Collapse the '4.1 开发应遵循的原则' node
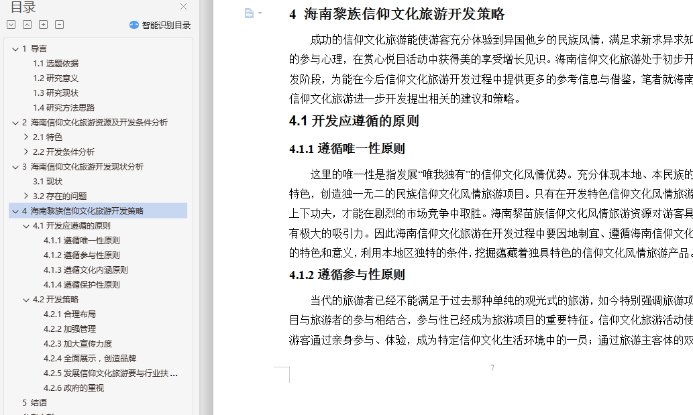Image resolution: width=693 pixels, height=415 pixels. [x=26, y=225]
